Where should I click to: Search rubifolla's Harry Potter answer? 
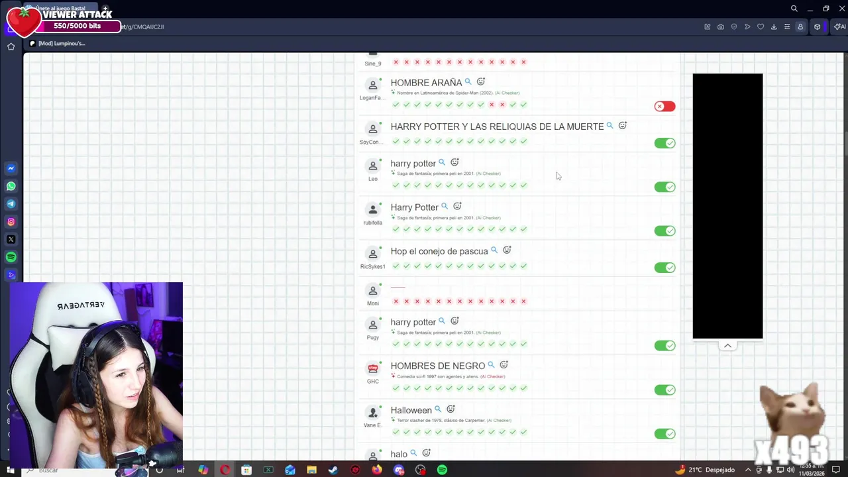[445, 206]
